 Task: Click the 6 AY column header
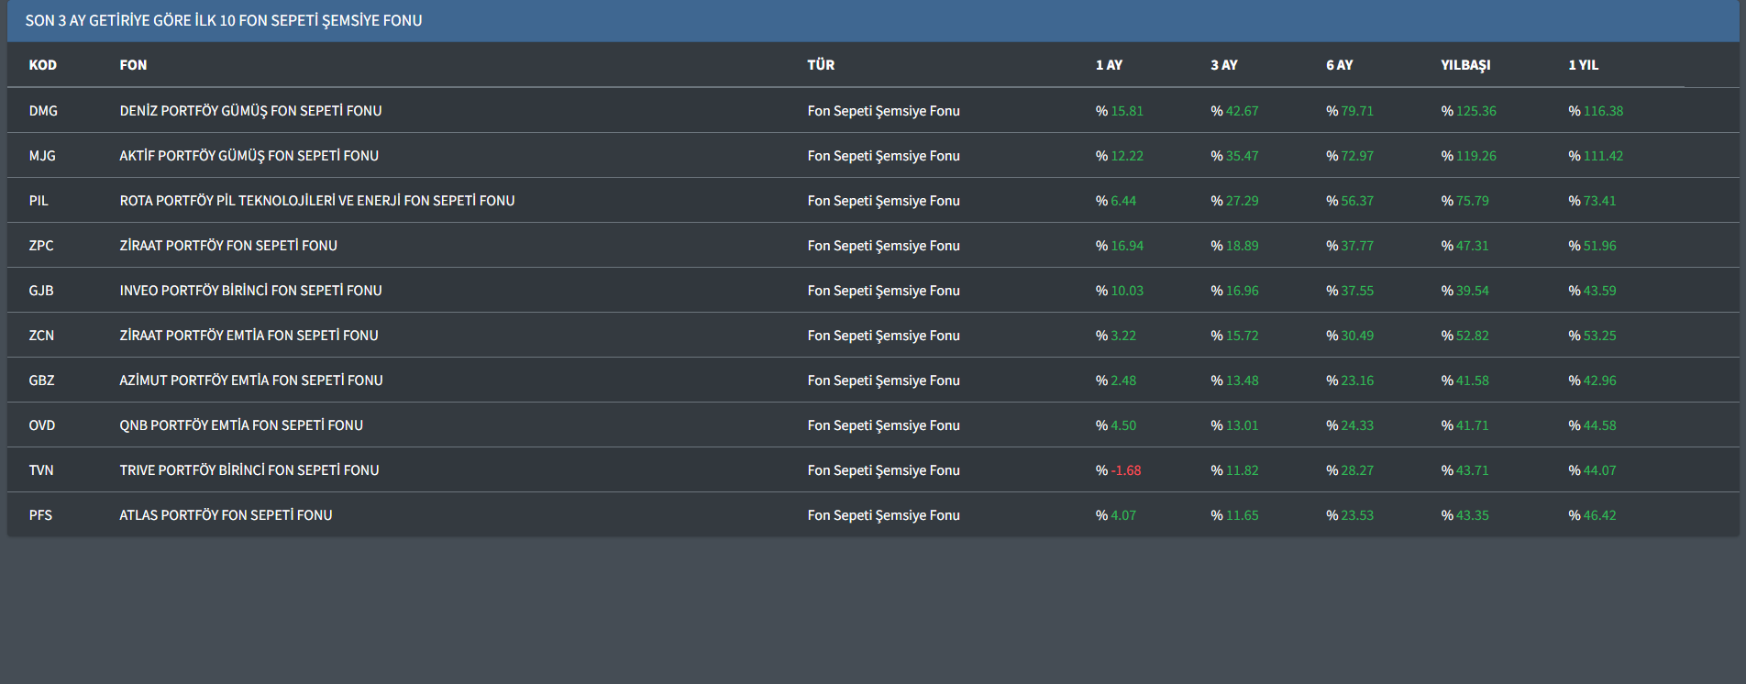pos(1339,65)
